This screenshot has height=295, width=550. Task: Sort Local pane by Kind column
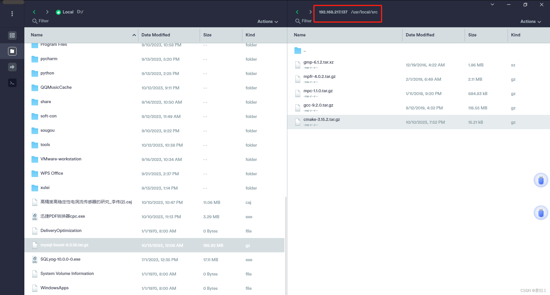pyautogui.click(x=250, y=35)
